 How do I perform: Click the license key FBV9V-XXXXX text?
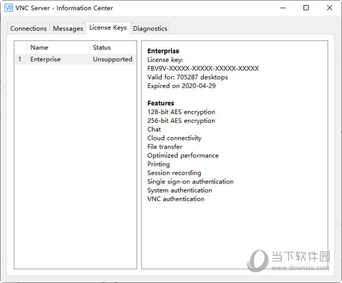point(203,69)
